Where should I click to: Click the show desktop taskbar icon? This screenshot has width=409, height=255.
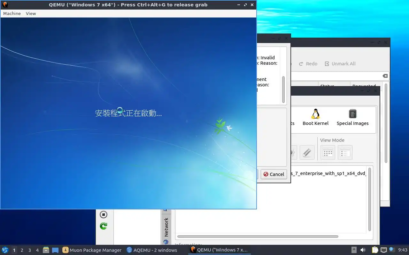coord(55,250)
